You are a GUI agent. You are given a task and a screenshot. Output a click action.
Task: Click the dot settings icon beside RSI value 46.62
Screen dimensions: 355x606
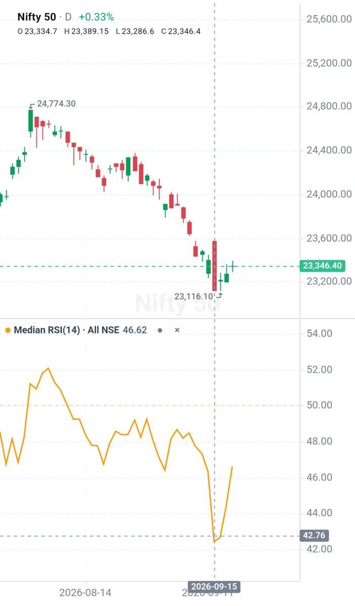(160, 330)
